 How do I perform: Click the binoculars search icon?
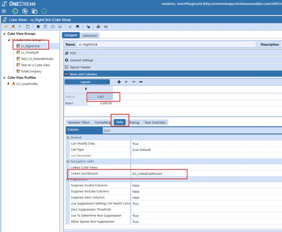point(77,27)
